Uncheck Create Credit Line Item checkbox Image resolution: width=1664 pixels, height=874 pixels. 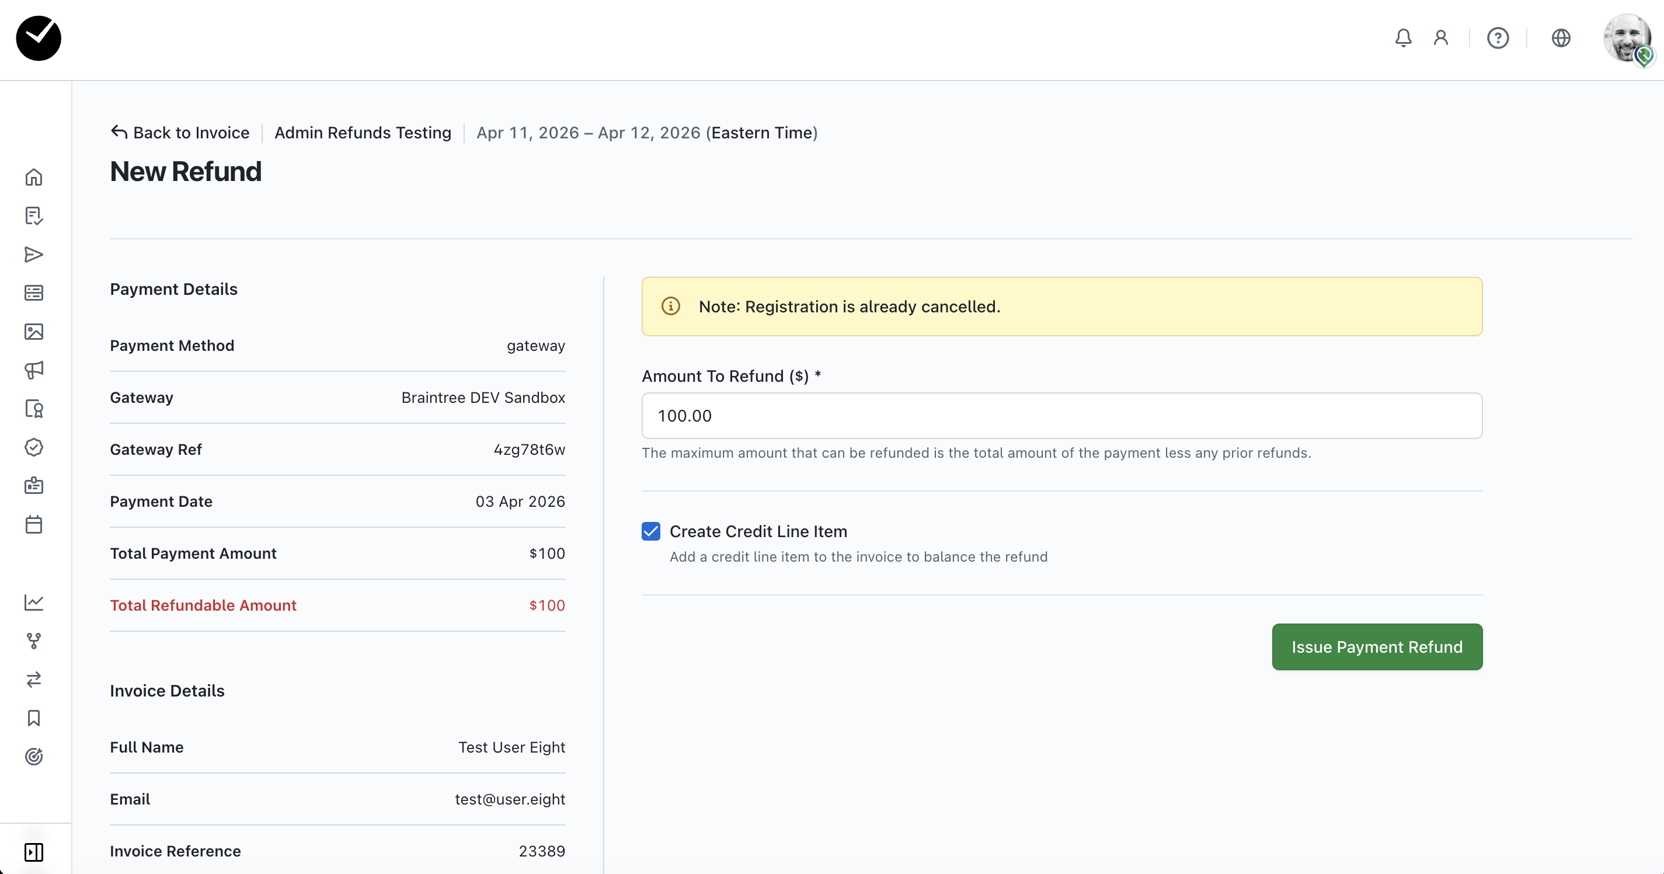pos(650,531)
